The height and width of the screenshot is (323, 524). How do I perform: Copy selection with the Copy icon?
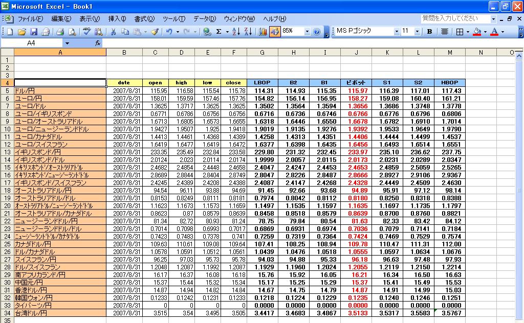click(x=125, y=32)
